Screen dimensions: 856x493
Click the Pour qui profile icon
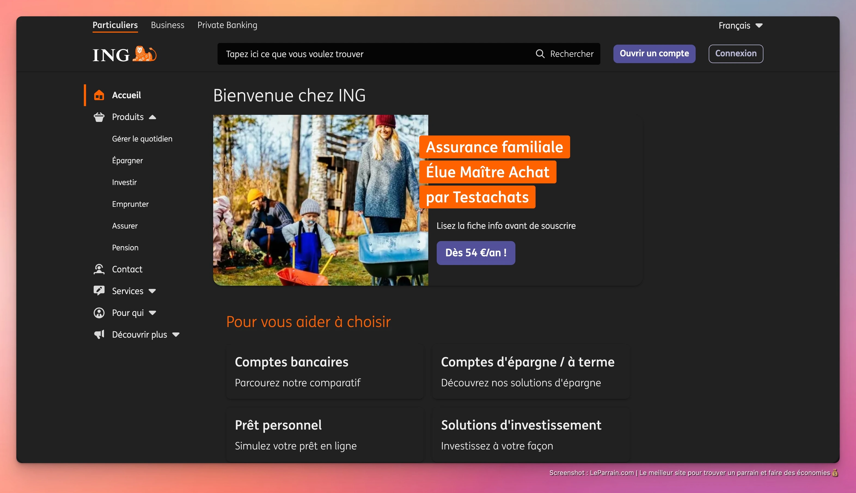[x=99, y=313]
